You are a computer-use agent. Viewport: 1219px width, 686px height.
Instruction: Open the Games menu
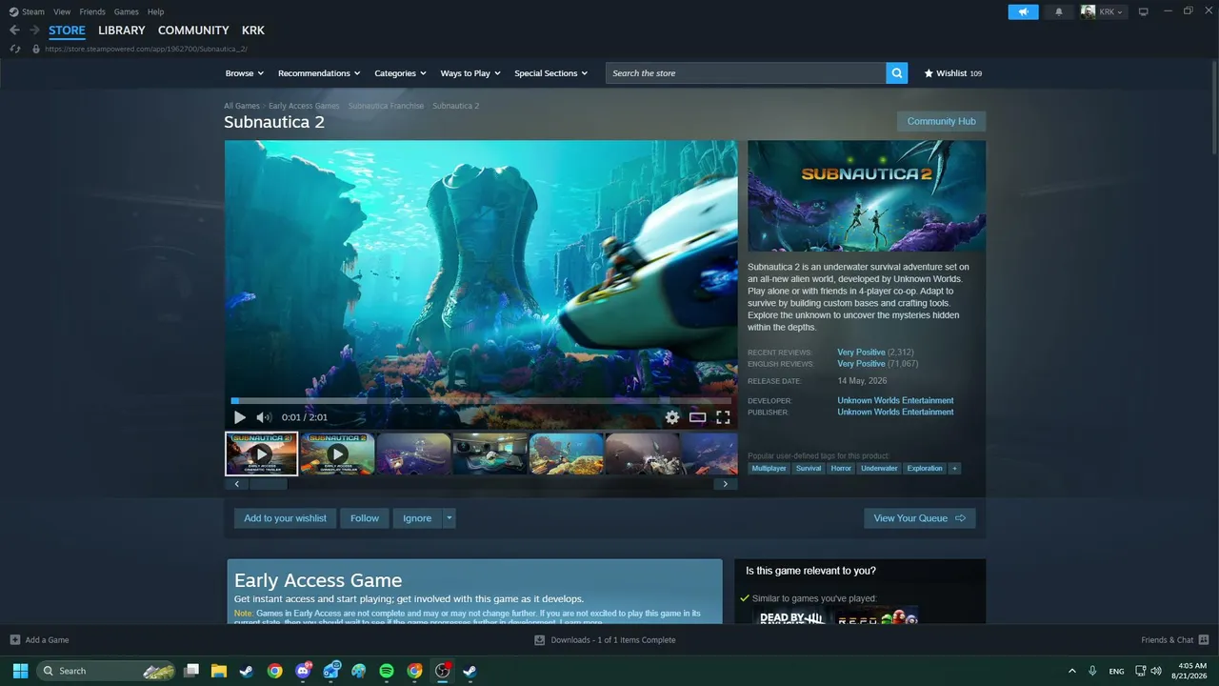[126, 11]
